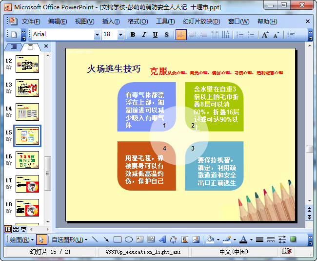Expand the Standard toolbar options

pyautogui.click(x=24, y=35)
